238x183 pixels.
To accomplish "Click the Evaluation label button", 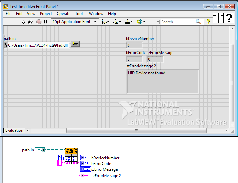I will [14, 130].
